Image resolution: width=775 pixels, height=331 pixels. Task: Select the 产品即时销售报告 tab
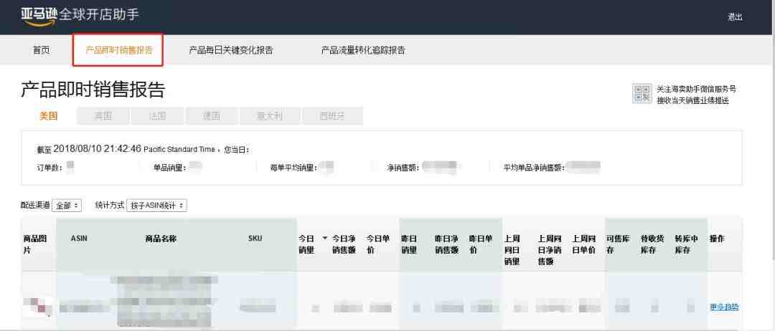tap(118, 50)
